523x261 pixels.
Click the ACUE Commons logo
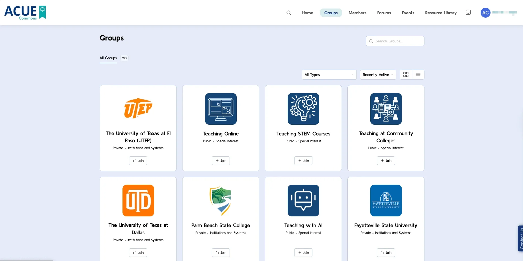(25, 13)
